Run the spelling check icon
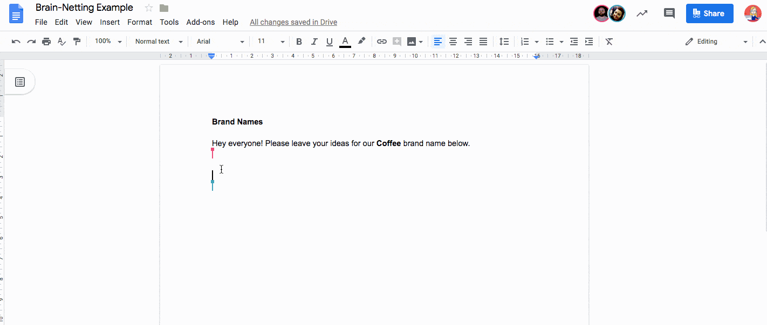This screenshot has width=767, height=325. click(61, 41)
